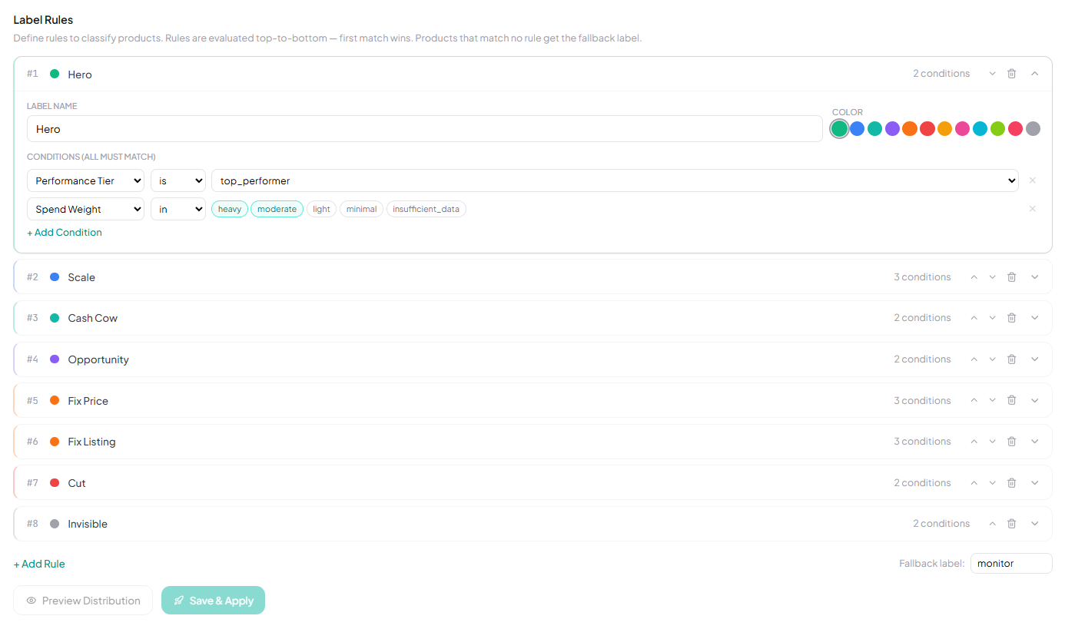This screenshot has height=629, width=1065.
Task: Move the Opportunity rule up
Action: coord(974,359)
